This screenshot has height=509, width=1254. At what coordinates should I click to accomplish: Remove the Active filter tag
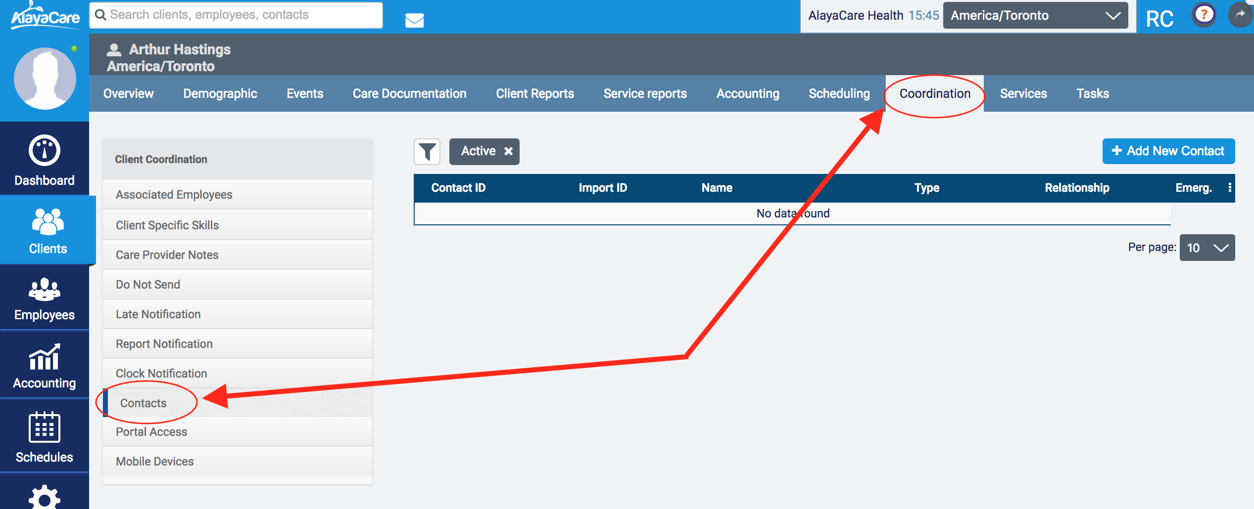(508, 151)
